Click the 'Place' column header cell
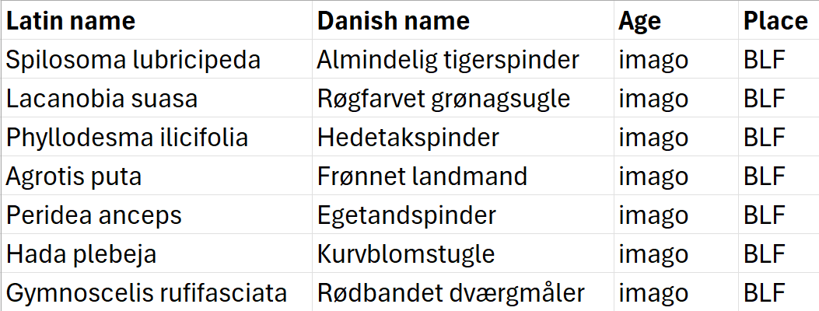The width and height of the screenshot is (819, 311). point(775,21)
